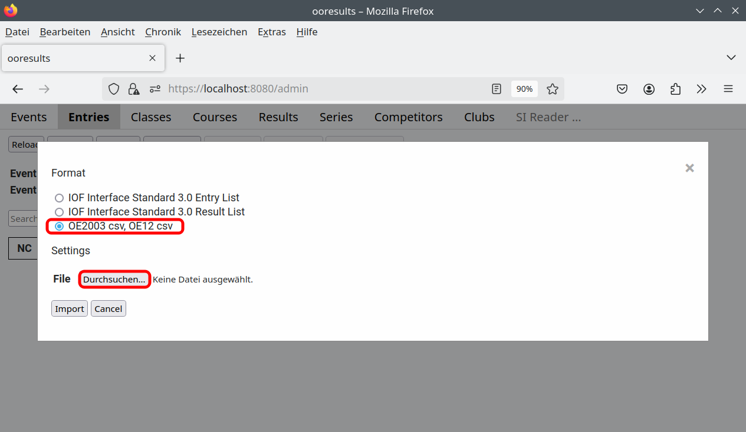The height and width of the screenshot is (432, 746).
Task: Show more tools chevron
Action: 701,89
